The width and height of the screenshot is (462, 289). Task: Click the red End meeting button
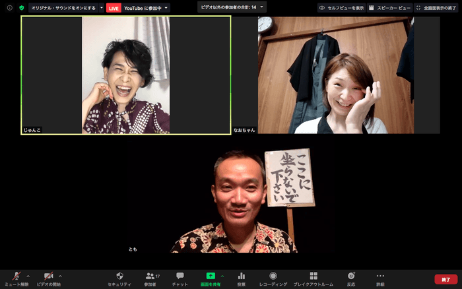tap(445, 279)
